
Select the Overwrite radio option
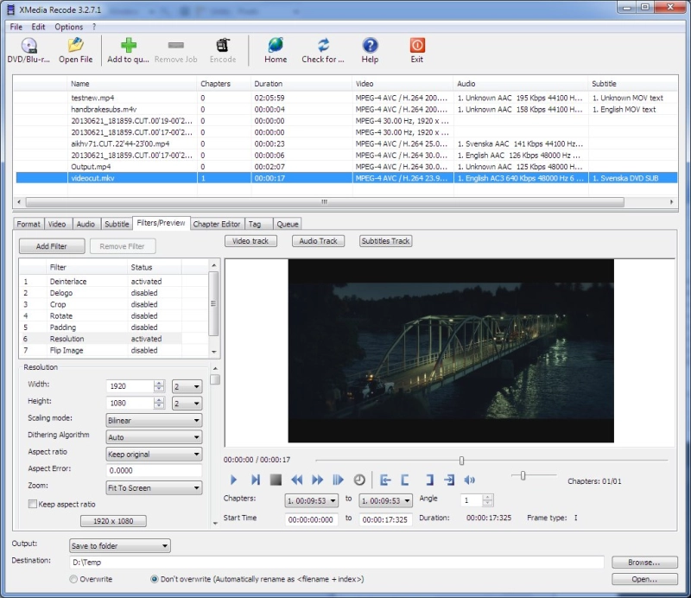(73, 579)
